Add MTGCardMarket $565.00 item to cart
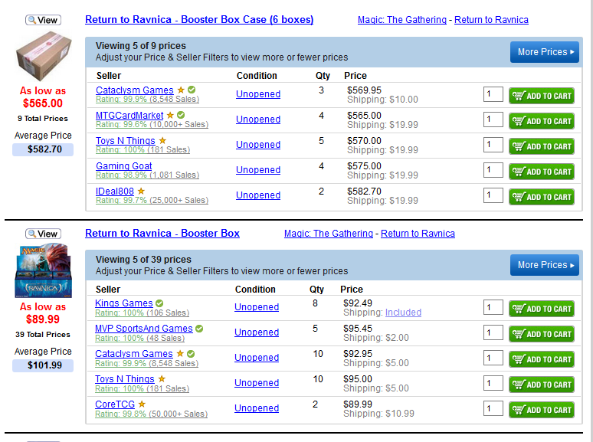The height and width of the screenshot is (442, 593). pyautogui.click(x=542, y=121)
